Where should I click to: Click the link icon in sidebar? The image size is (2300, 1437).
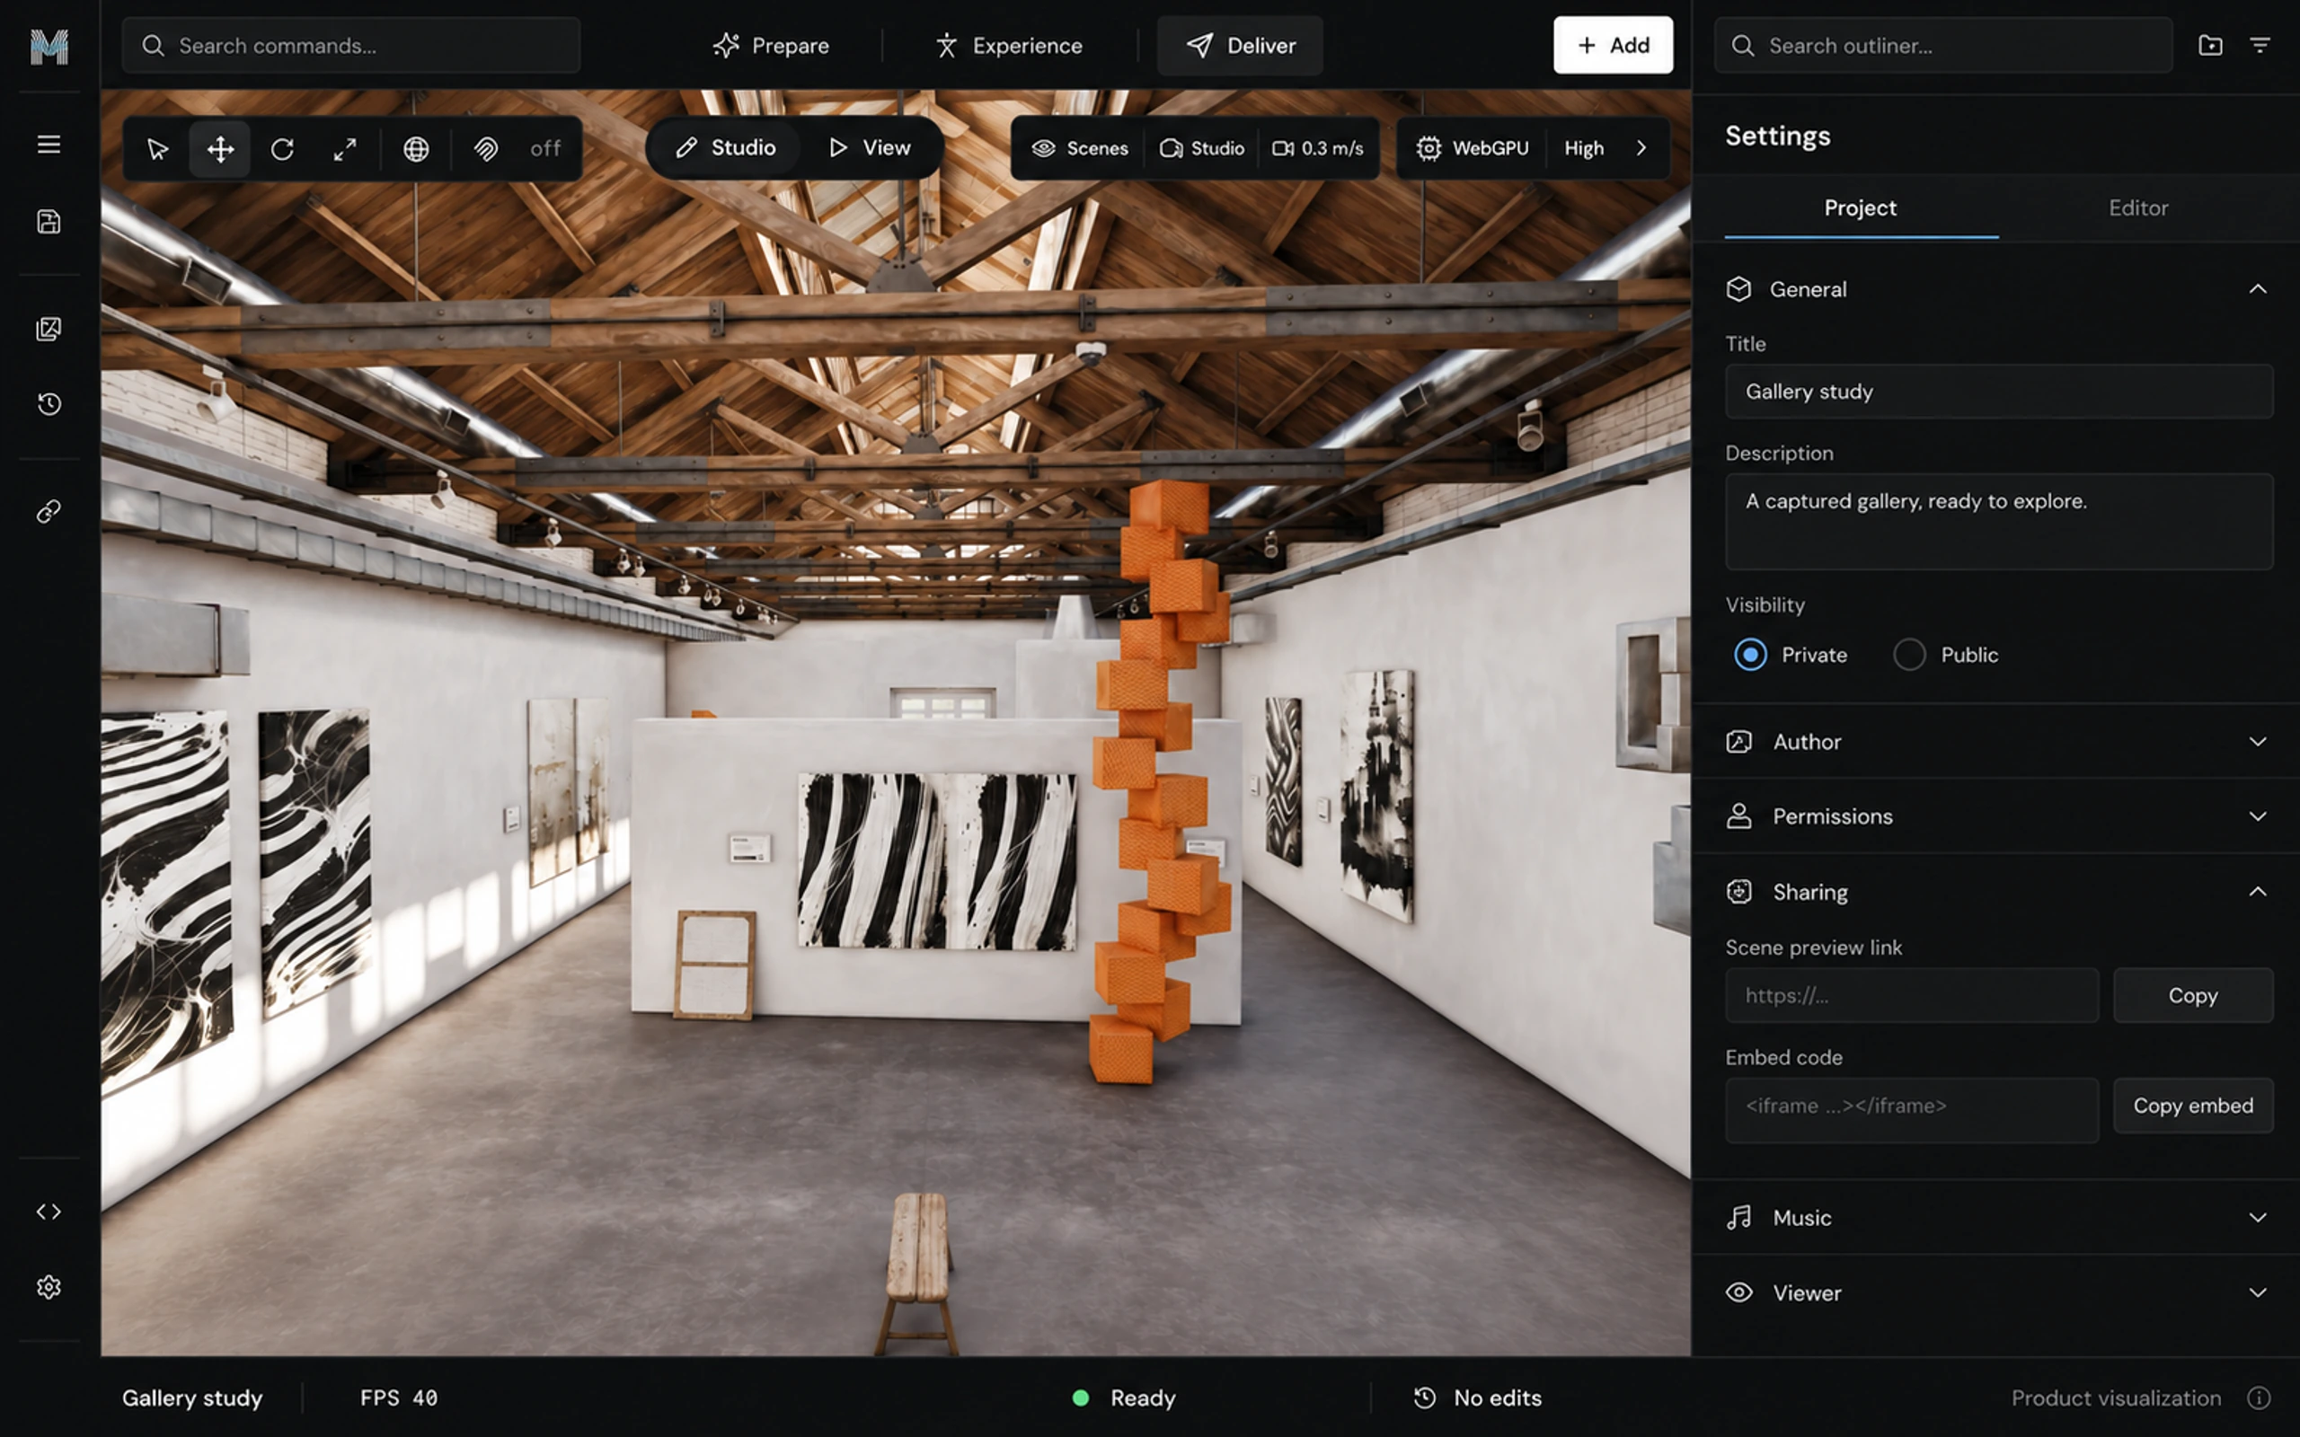(x=49, y=512)
